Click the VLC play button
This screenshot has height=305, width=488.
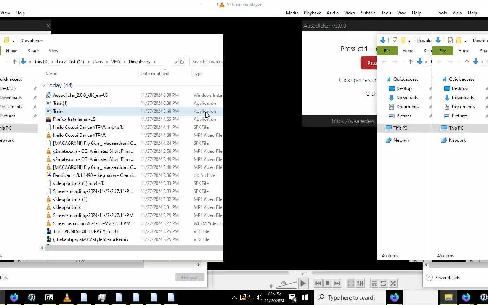pyautogui.click(x=303, y=283)
